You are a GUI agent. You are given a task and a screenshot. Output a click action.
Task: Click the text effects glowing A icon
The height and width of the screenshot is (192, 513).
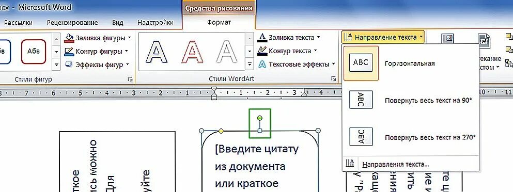(262, 65)
